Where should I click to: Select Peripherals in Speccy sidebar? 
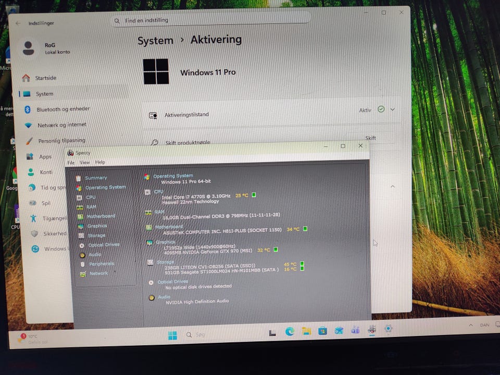point(102,264)
